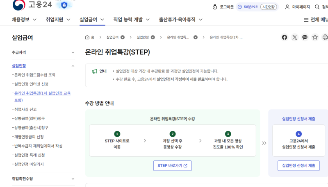The width and height of the screenshot is (328, 187).
Task: Click breadcrumb 온라인 취업특강(1차 ... text
Action: (226, 37)
